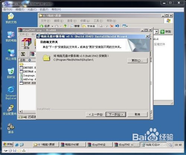The height and width of the screenshot is (155, 186).
Task: Select INSTMAN file in WinRAR list
Action: [x=28, y=72]
